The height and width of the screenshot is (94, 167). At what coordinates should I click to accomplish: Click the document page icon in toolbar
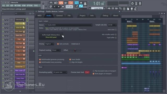point(128,9)
